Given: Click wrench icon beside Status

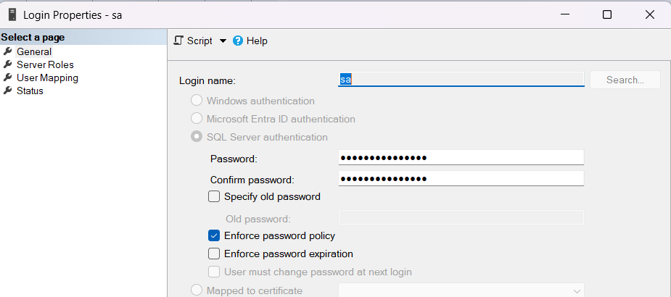Looking at the screenshot, I should coord(8,91).
